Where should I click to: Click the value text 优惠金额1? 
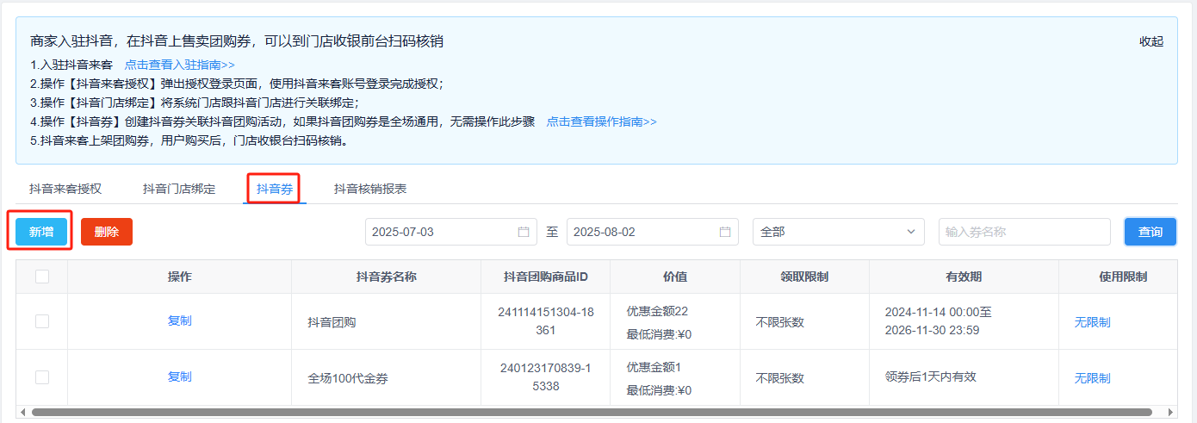[x=654, y=367]
